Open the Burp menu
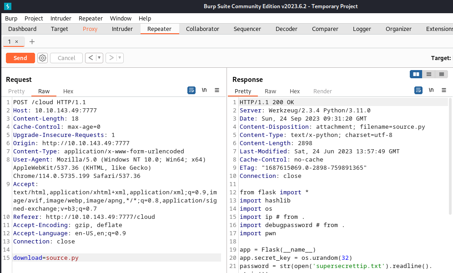This screenshot has height=273, width=453. pos(11,19)
